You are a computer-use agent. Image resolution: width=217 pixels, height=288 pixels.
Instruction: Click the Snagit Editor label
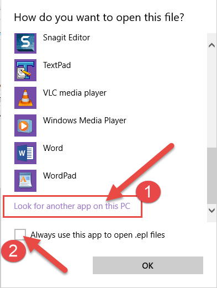point(66,38)
